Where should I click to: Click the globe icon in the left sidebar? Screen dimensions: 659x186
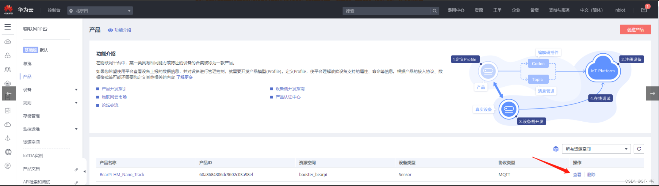[x=8, y=152]
